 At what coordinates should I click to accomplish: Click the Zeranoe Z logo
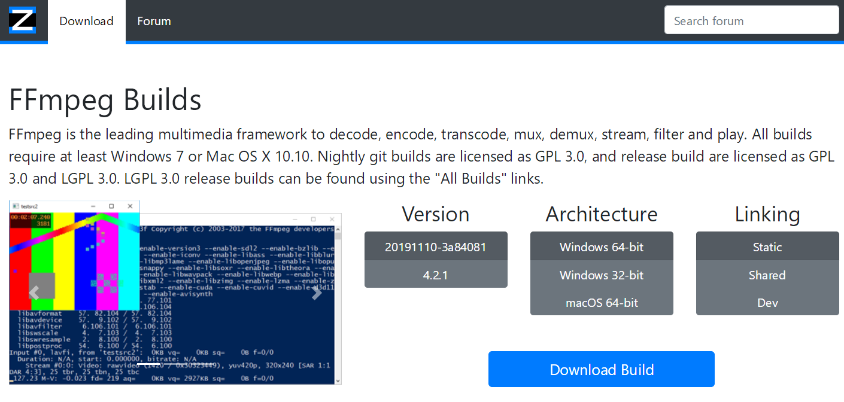(x=22, y=20)
